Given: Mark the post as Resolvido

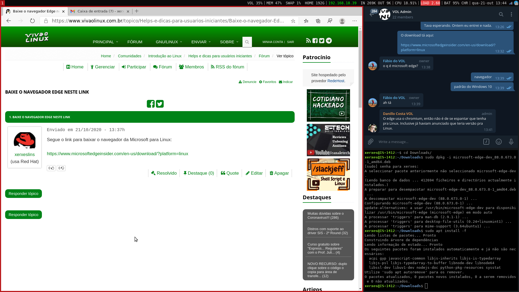Looking at the screenshot, I should 164,173.
